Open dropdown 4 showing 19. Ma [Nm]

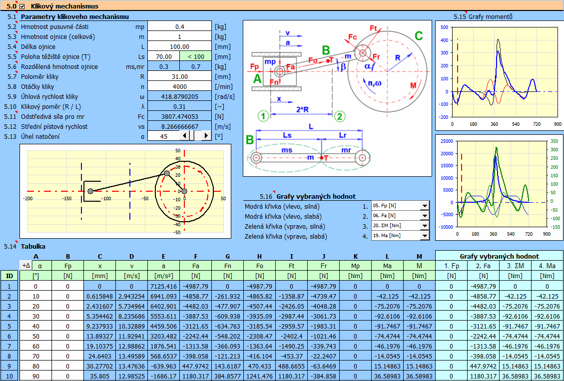click(425, 236)
